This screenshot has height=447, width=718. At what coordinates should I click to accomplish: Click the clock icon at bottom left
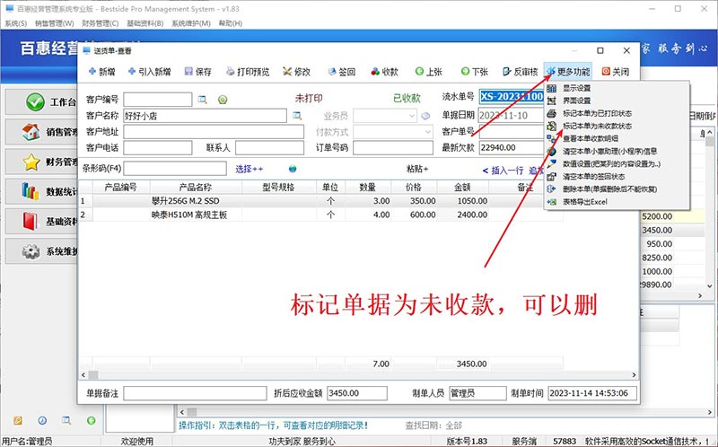tap(42, 420)
